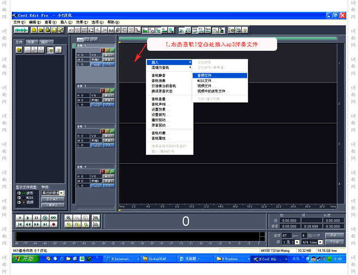The width and height of the screenshot is (358, 275).
Task: Open the 种类 sort dropdown
Action: [61, 193]
